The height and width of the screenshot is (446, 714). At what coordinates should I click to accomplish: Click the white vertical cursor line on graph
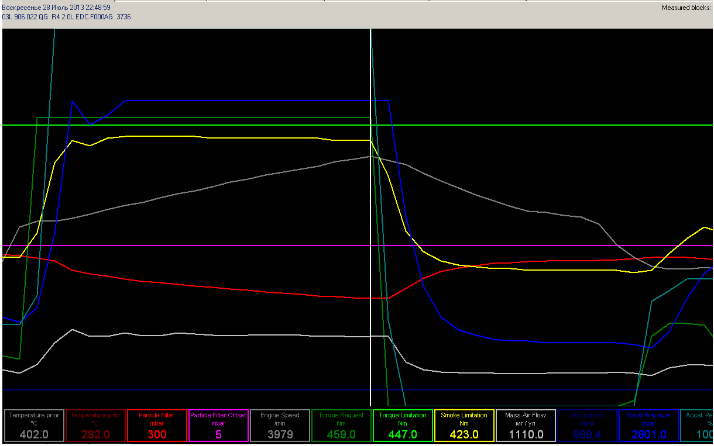pos(370,216)
